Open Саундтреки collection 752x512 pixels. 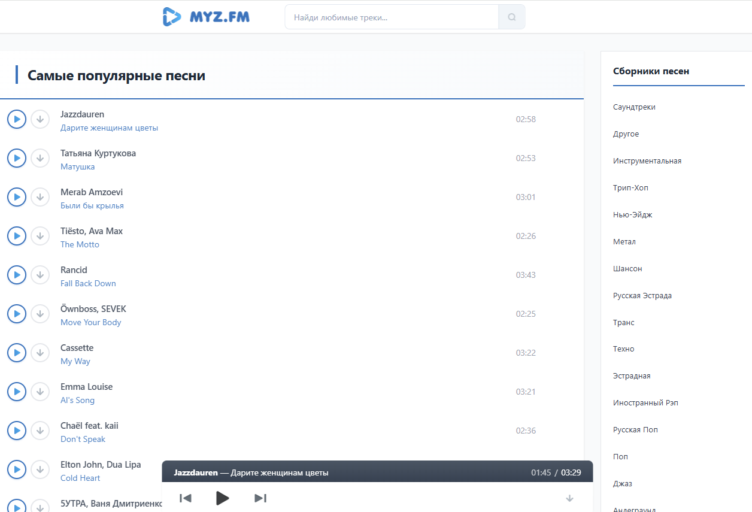click(x=634, y=107)
